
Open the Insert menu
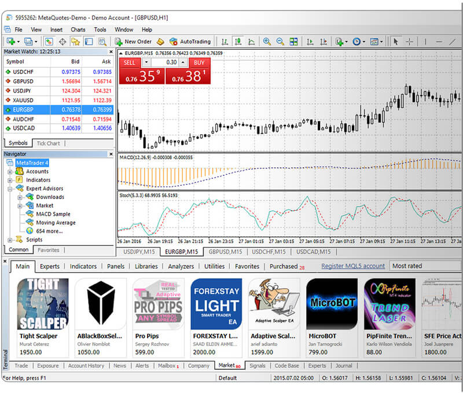pos(56,30)
